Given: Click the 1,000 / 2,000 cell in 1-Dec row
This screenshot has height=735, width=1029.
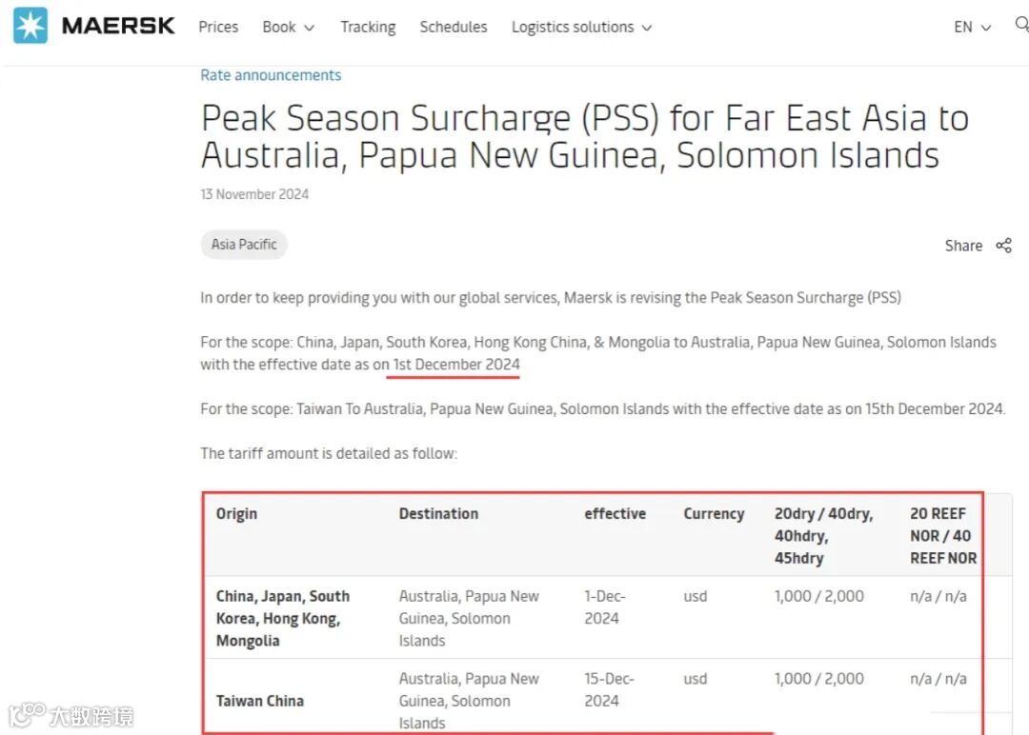Looking at the screenshot, I should pyautogui.click(x=819, y=596).
